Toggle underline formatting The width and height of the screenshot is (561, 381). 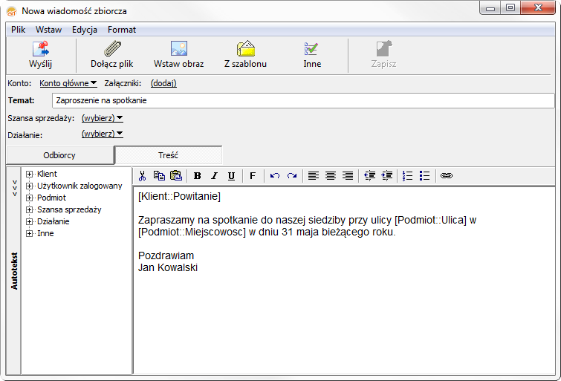tap(231, 176)
